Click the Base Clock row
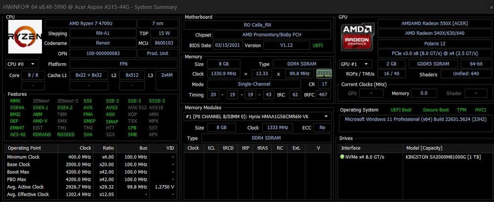 [90, 164]
